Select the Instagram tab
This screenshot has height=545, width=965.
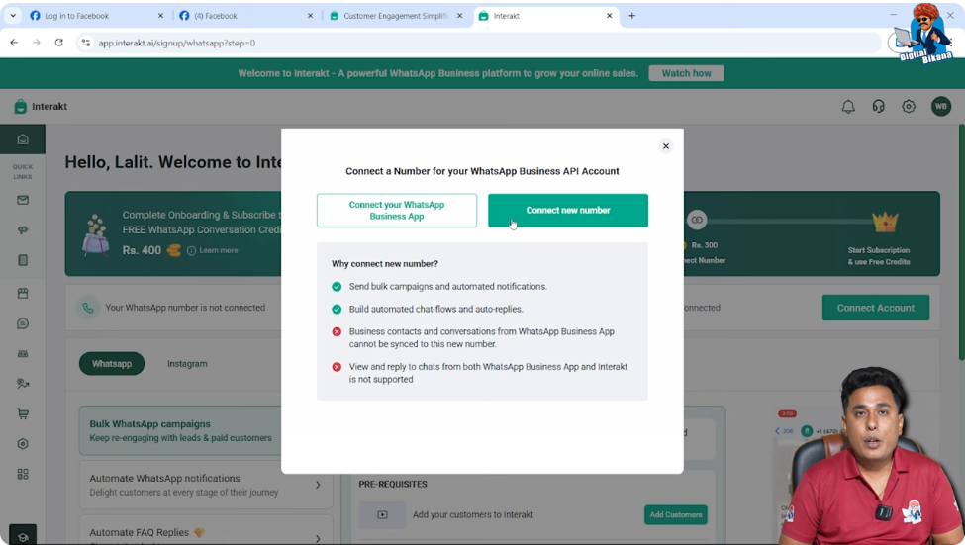(187, 364)
